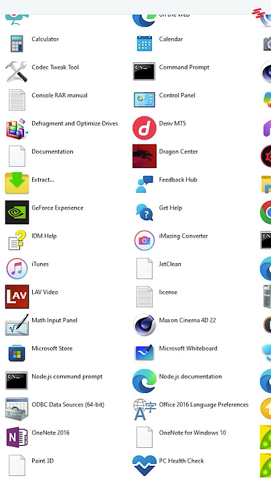271x482 pixels.
Task: Open the Get Help icon
Action: point(144,212)
